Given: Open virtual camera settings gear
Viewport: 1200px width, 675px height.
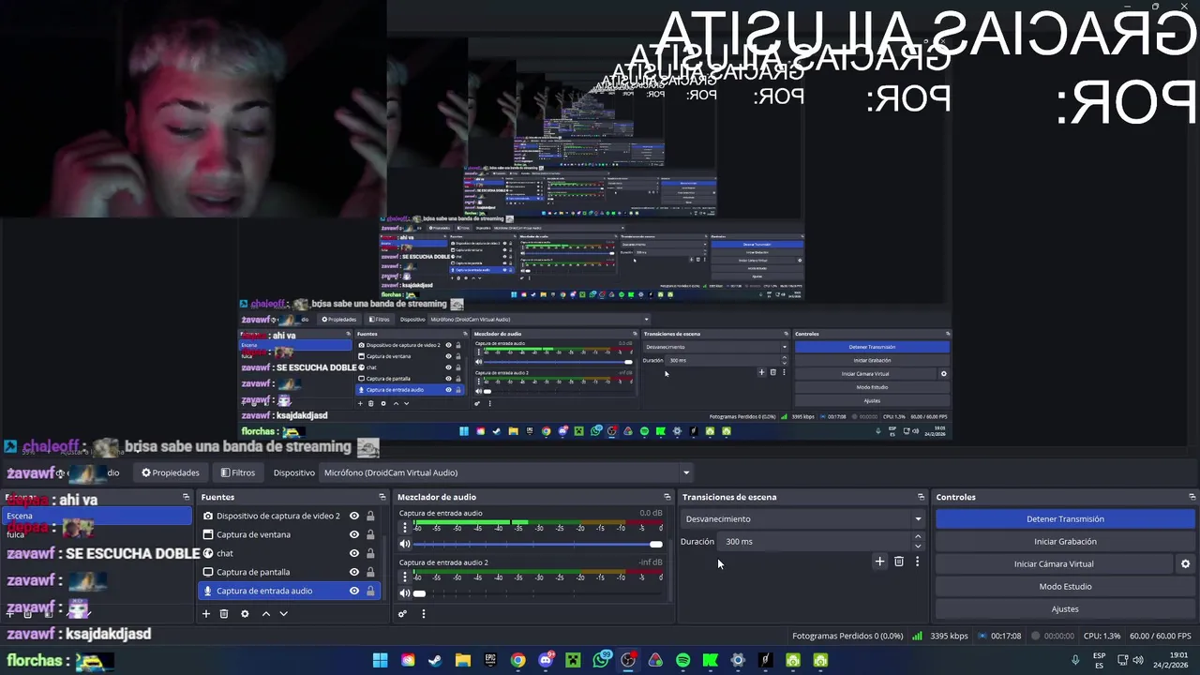Looking at the screenshot, I should pyautogui.click(x=1185, y=563).
